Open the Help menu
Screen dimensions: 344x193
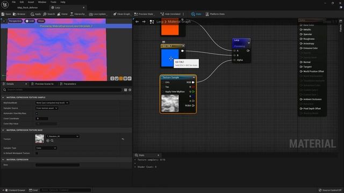[x=63, y=2]
